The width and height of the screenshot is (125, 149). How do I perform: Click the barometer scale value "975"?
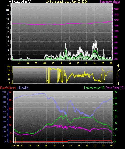point(116,59)
